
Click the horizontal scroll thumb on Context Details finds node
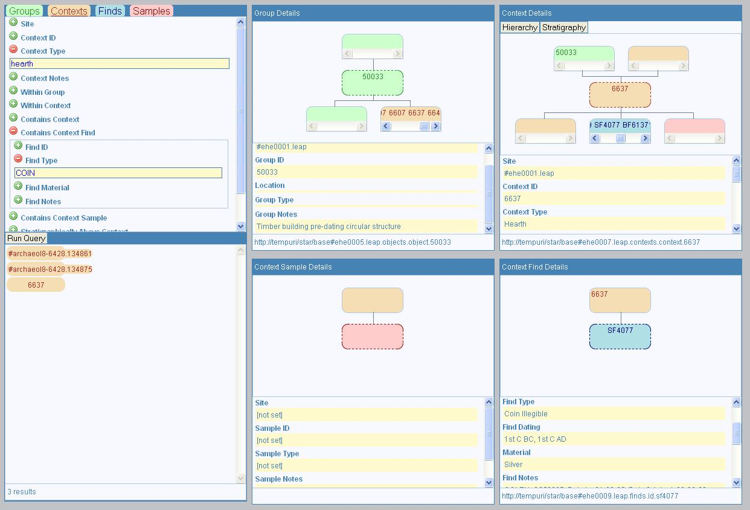[620, 138]
